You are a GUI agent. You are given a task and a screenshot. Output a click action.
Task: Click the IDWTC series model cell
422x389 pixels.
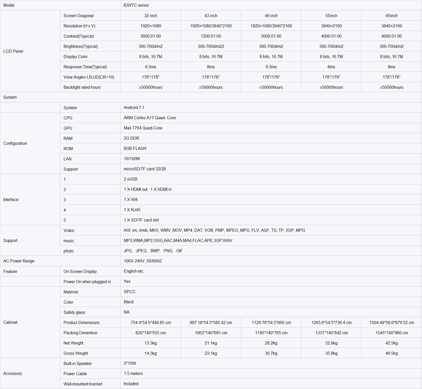tap(271, 5)
